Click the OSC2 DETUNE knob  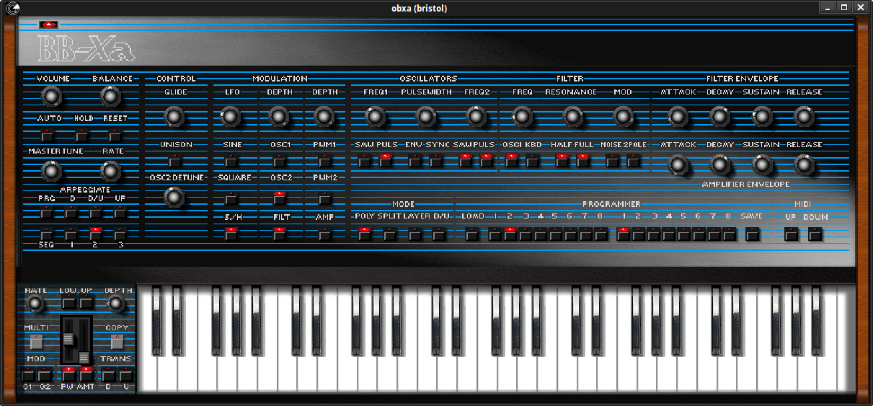tap(173, 196)
